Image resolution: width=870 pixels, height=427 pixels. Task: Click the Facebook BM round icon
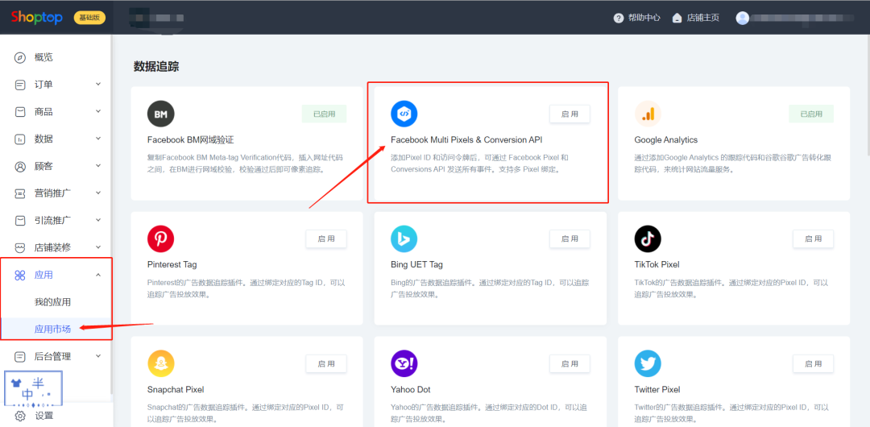[x=161, y=114]
